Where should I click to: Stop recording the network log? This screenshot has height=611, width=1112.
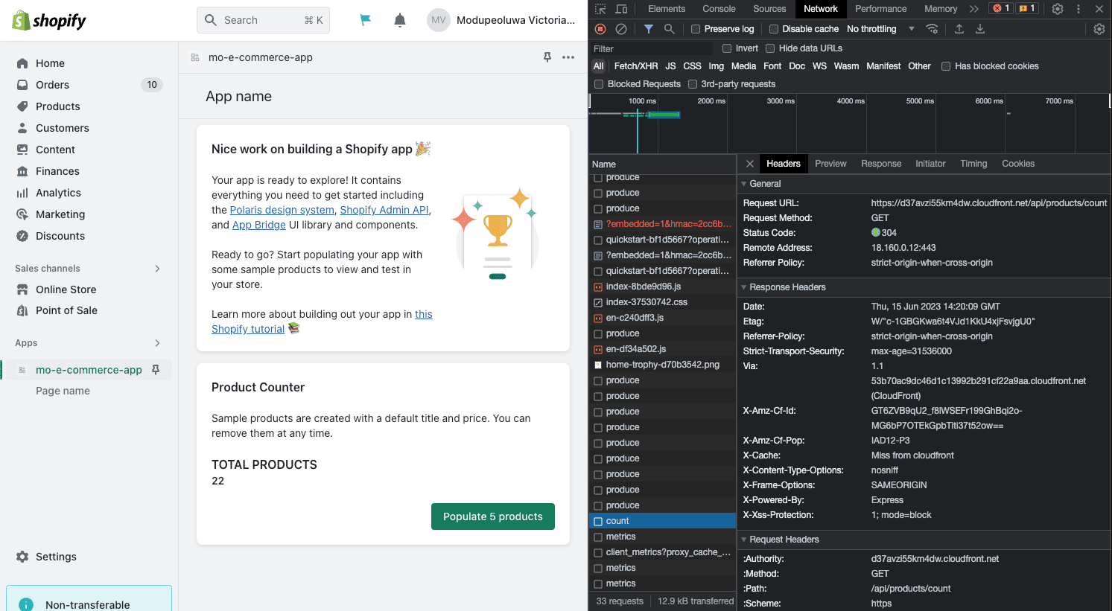click(600, 29)
